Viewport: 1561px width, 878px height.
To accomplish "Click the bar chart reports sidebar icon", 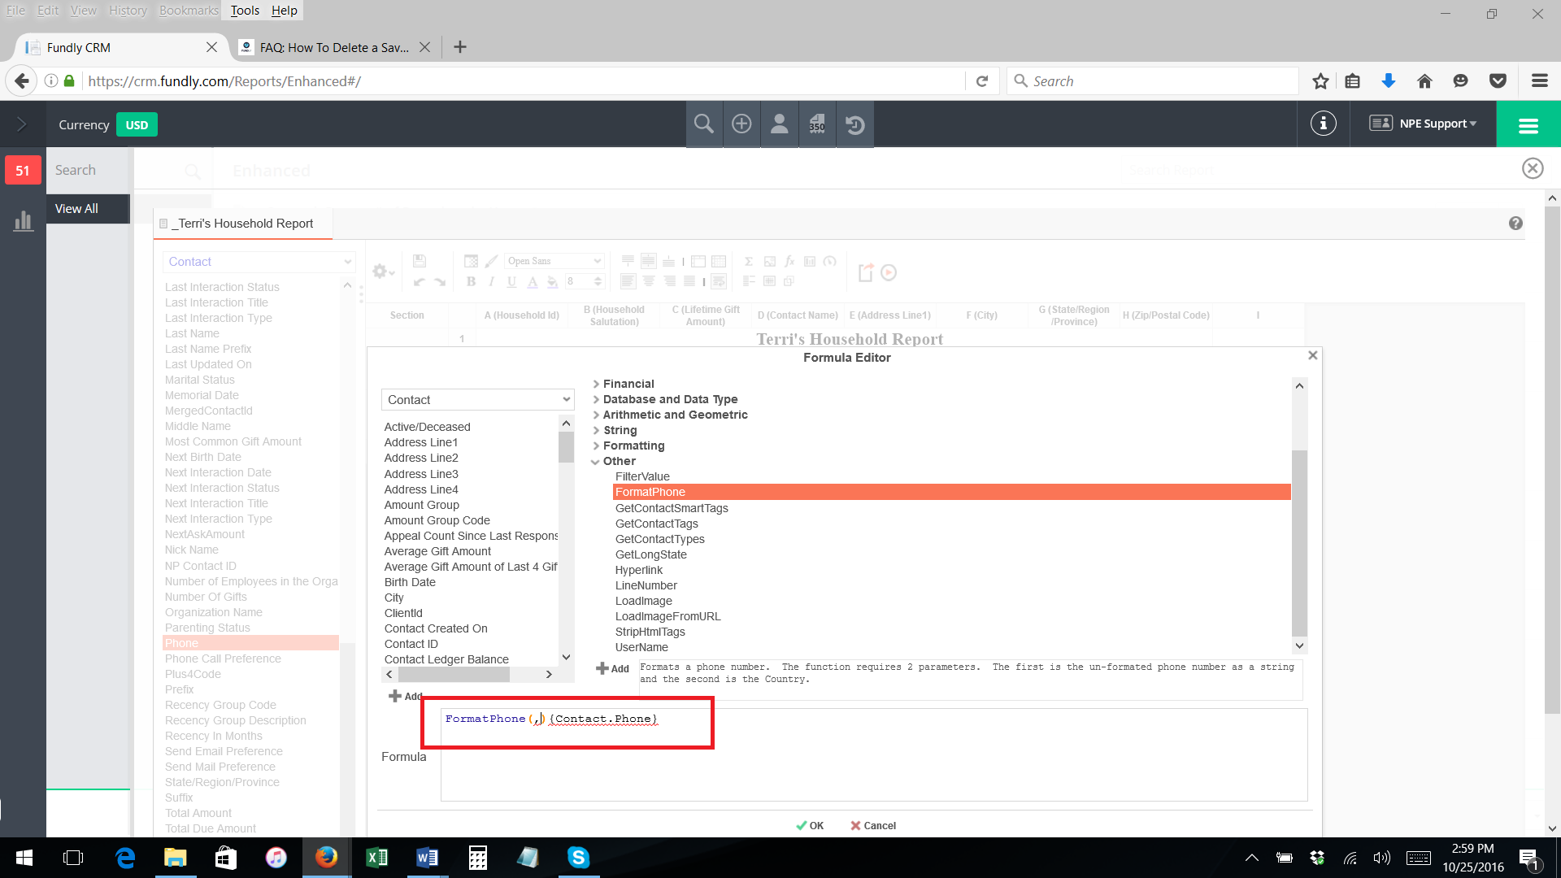I will [x=23, y=221].
